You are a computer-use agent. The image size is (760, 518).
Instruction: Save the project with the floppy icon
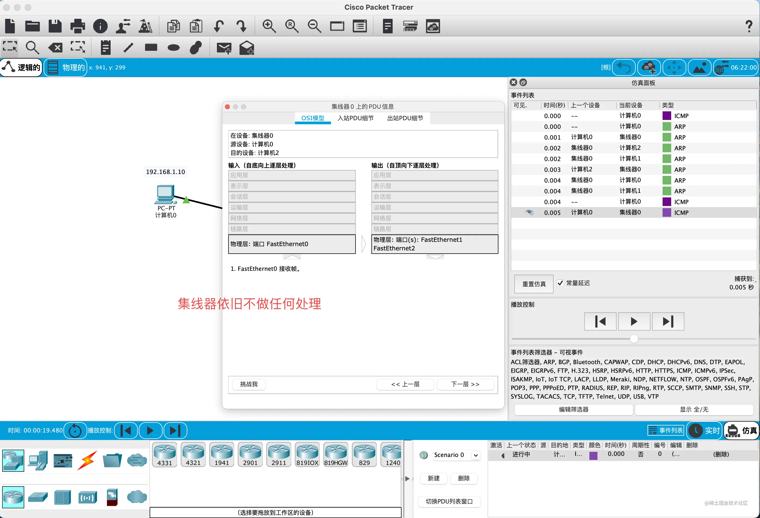point(55,26)
